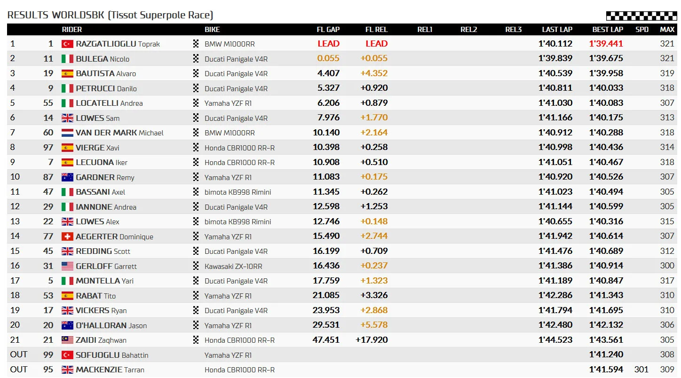
Task: Click the Spanish flag next to Vierge Xavi
Action: coord(67,148)
